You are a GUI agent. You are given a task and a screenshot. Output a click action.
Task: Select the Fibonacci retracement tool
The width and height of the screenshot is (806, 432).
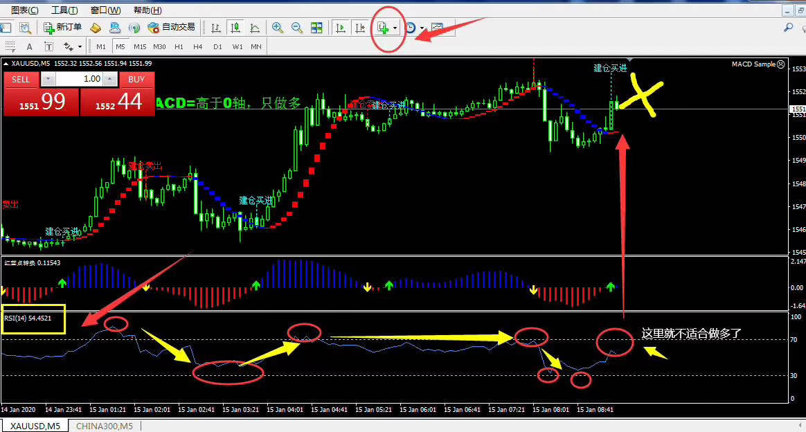pos(9,47)
